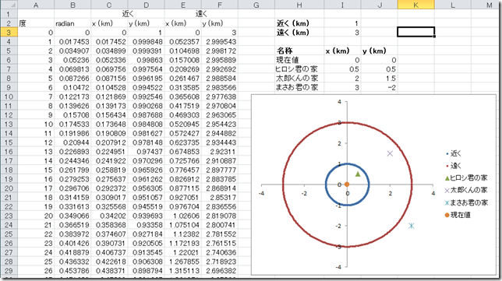The image size is (502, 281).
Task: Select cell with value 1.02606
Action: click(x=183, y=216)
